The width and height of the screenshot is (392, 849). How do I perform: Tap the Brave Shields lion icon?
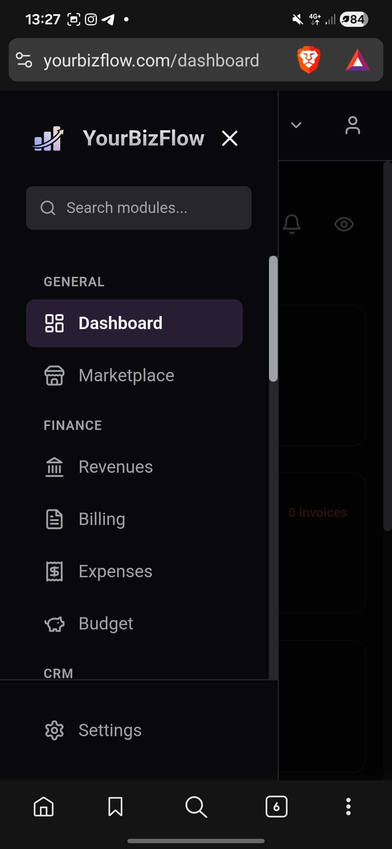pyautogui.click(x=309, y=60)
